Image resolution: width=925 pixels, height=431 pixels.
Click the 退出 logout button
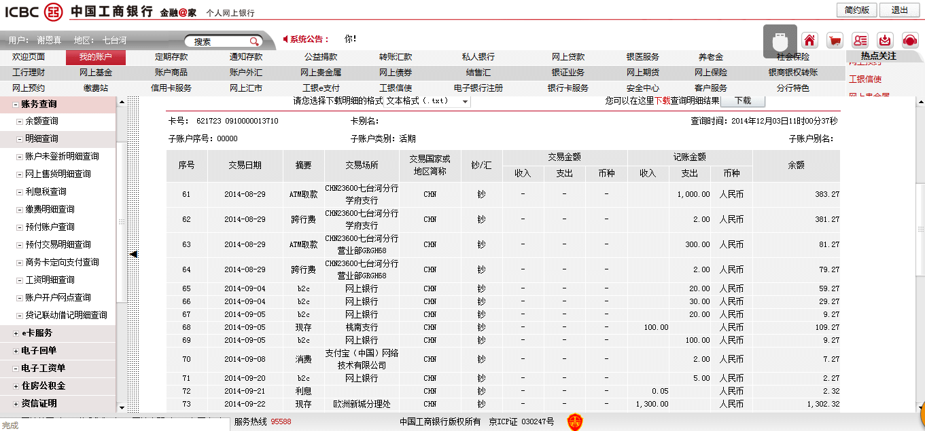(x=899, y=10)
